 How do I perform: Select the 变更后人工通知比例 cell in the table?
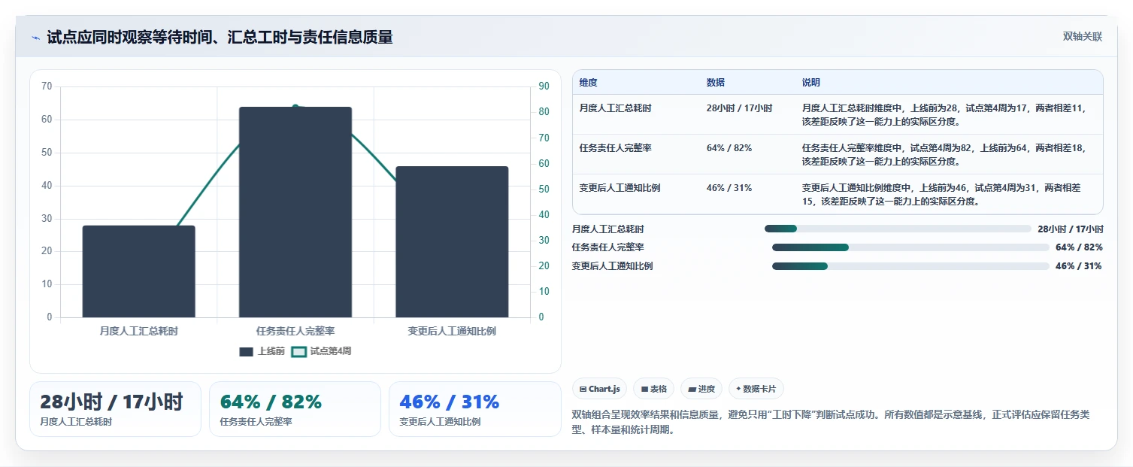[620, 188]
